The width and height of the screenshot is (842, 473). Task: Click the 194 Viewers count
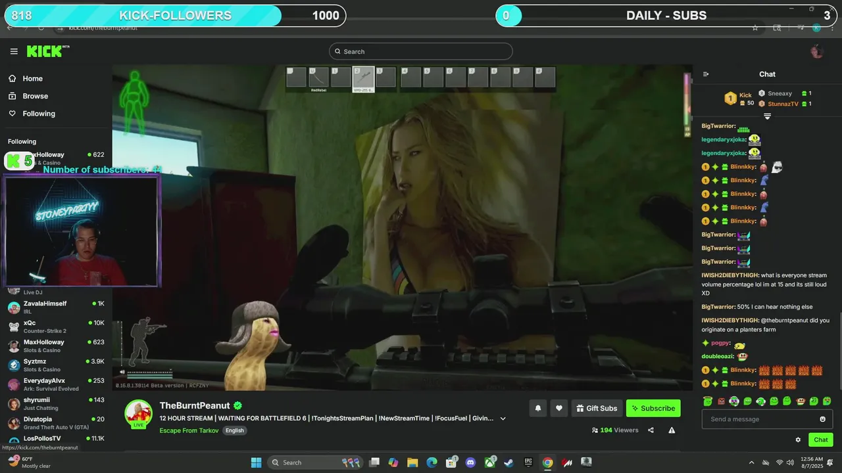(x=615, y=430)
